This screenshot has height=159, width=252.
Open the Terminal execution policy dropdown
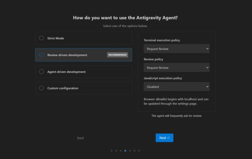pyautogui.click(x=176, y=49)
